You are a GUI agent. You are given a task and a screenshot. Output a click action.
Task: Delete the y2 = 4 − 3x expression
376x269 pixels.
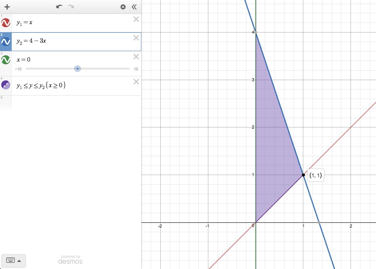[x=136, y=38]
